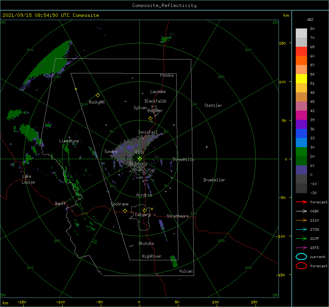
Task: Click the Sundre label
Action: tap(111, 151)
